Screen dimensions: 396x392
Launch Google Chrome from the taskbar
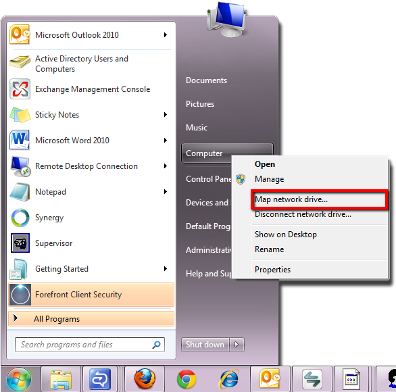pos(187,379)
